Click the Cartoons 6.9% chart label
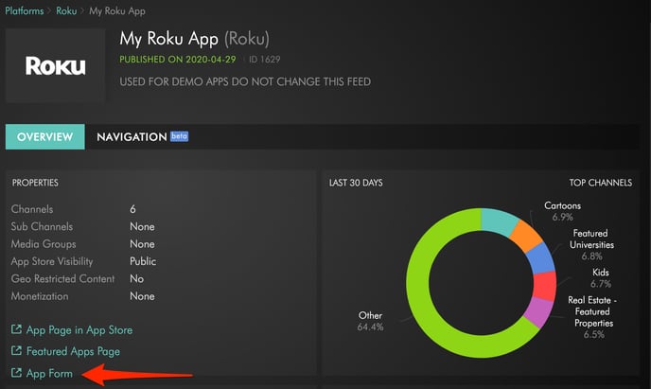The image size is (651, 389). click(562, 211)
